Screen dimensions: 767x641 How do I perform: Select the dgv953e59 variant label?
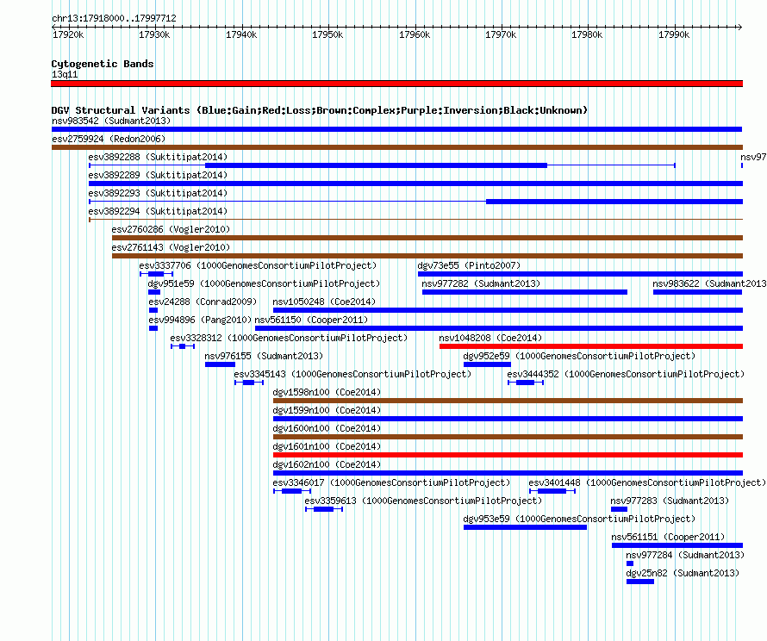tap(579, 519)
